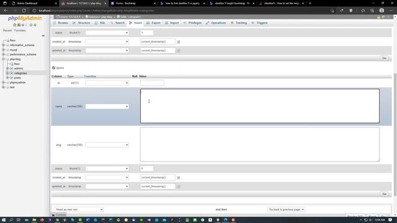
Task: Open the Import tab
Action: tap(172, 23)
